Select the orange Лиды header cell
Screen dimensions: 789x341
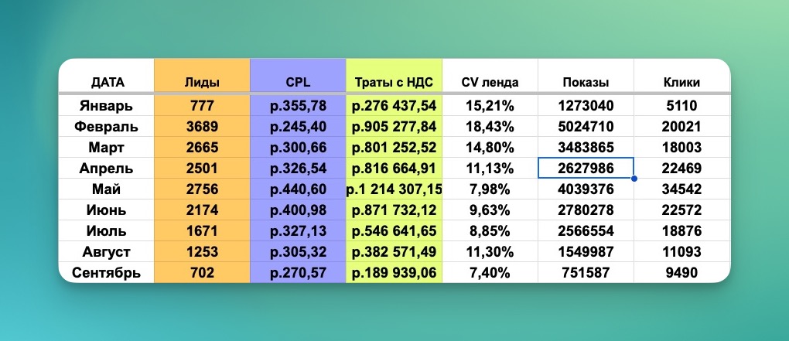[x=202, y=81]
